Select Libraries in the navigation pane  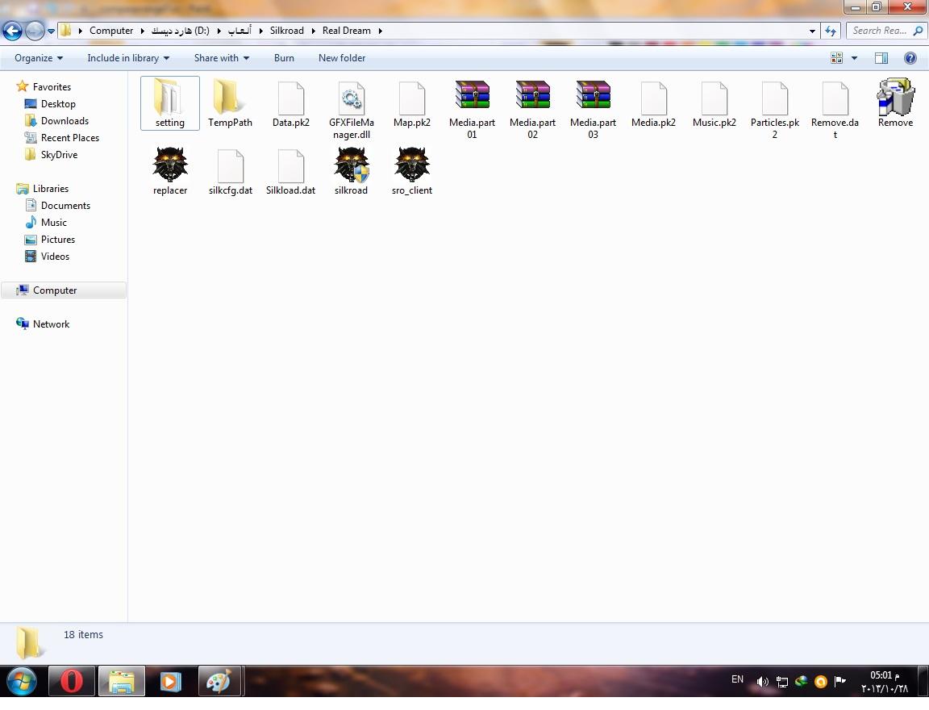pos(50,189)
